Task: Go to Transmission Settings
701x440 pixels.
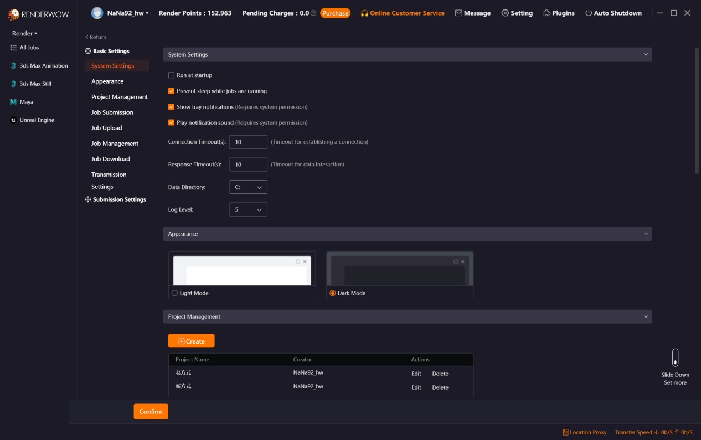Action: point(109,181)
